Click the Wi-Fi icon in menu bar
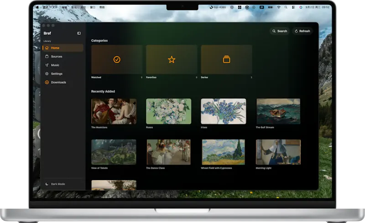The width and height of the screenshot is (365, 223). coord(279,7)
